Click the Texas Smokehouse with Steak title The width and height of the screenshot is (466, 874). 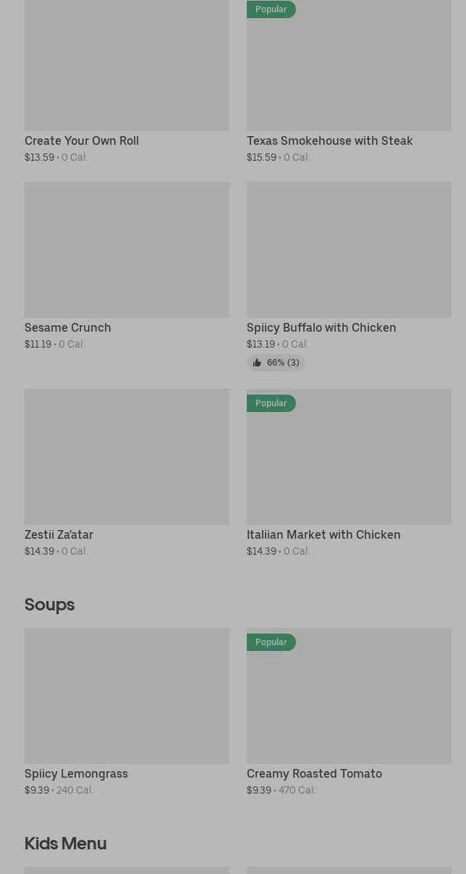329,141
